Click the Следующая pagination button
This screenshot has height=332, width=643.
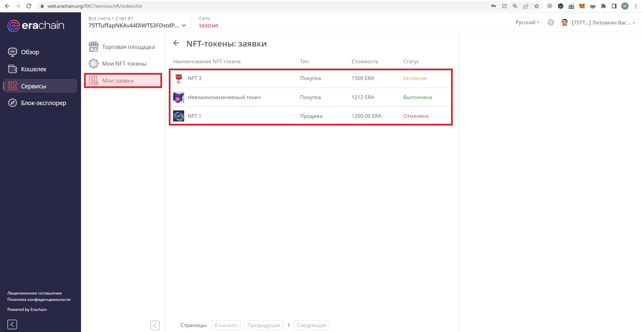click(311, 325)
